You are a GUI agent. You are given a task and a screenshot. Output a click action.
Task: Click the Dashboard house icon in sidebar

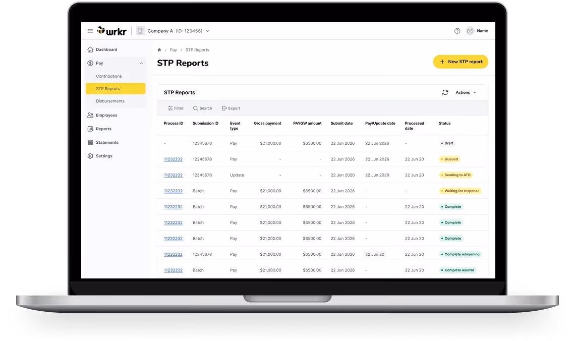[90, 49]
